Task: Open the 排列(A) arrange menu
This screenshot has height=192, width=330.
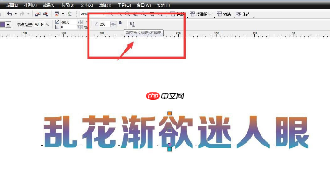Action: click(30, 5)
